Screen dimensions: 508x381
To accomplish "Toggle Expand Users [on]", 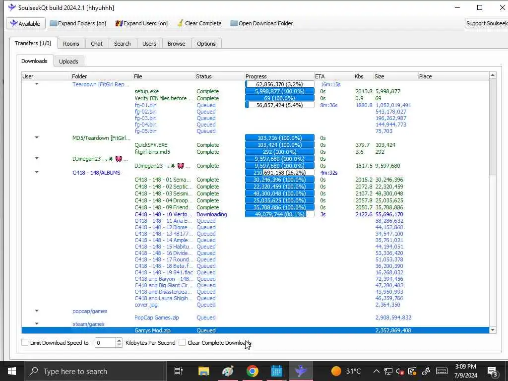I will (141, 23).
